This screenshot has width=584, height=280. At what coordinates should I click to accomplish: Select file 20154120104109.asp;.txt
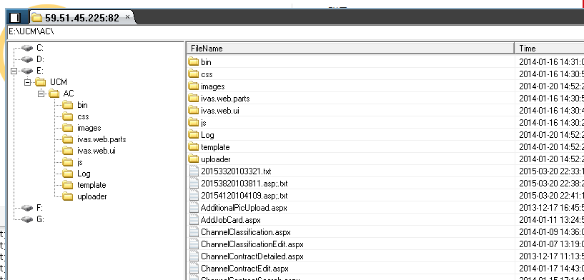pos(244,196)
